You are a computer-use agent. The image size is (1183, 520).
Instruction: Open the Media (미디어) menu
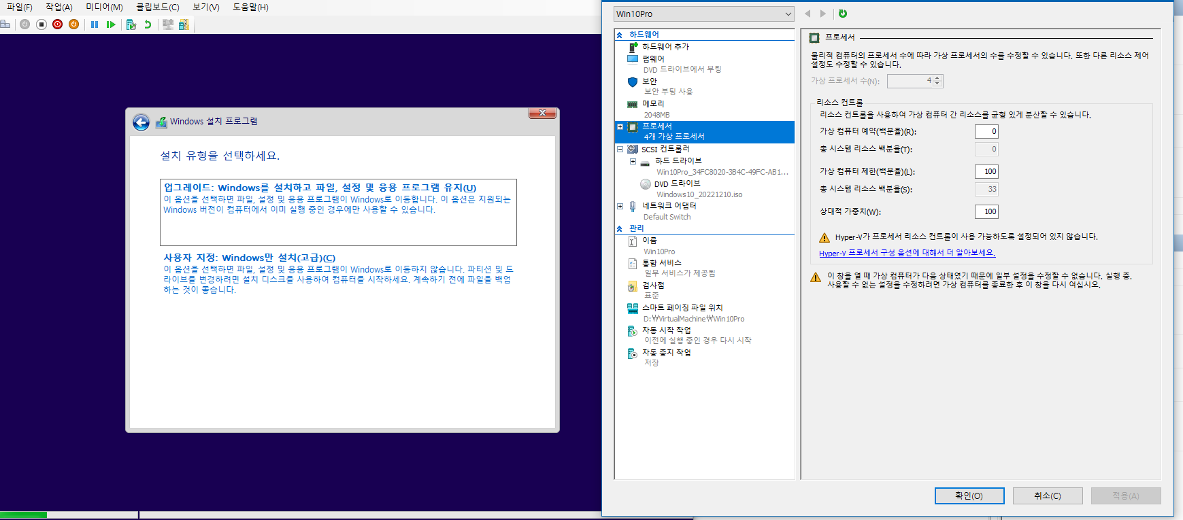tap(104, 7)
